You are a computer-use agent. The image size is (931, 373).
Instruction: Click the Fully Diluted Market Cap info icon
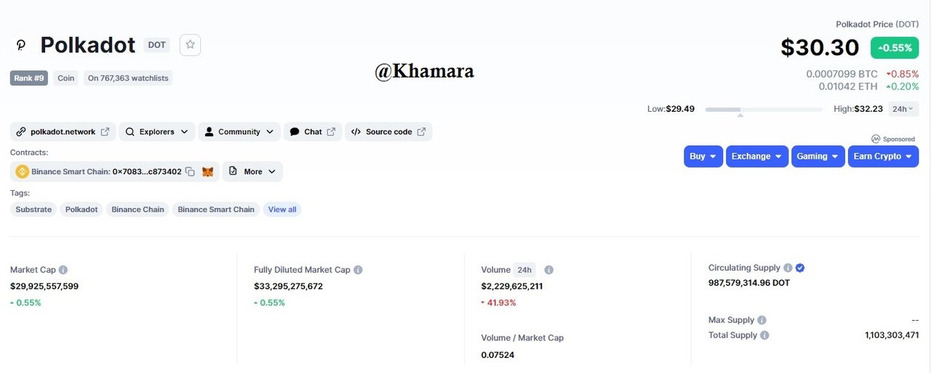358,270
